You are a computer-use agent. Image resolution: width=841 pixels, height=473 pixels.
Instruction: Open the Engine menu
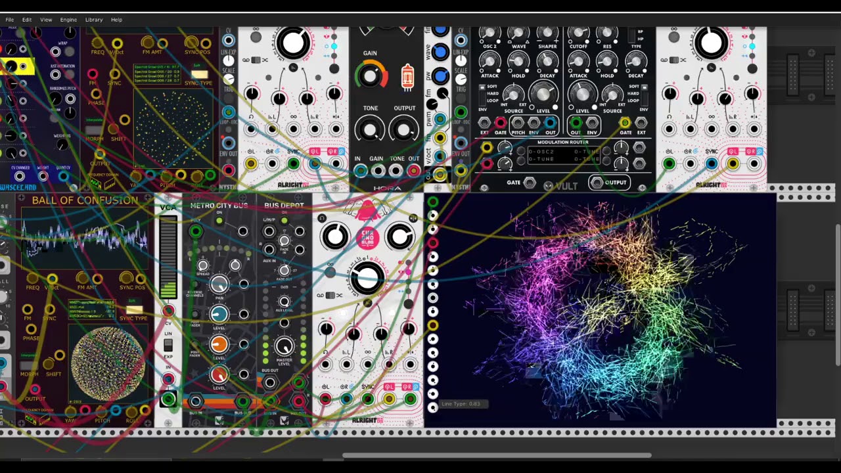pyautogui.click(x=68, y=20)
